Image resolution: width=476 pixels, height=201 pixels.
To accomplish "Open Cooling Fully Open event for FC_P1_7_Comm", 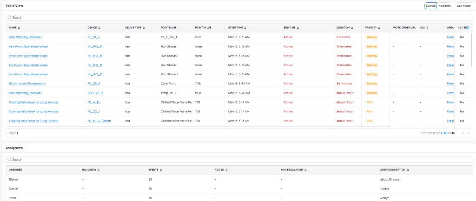I will coord(33,121).
